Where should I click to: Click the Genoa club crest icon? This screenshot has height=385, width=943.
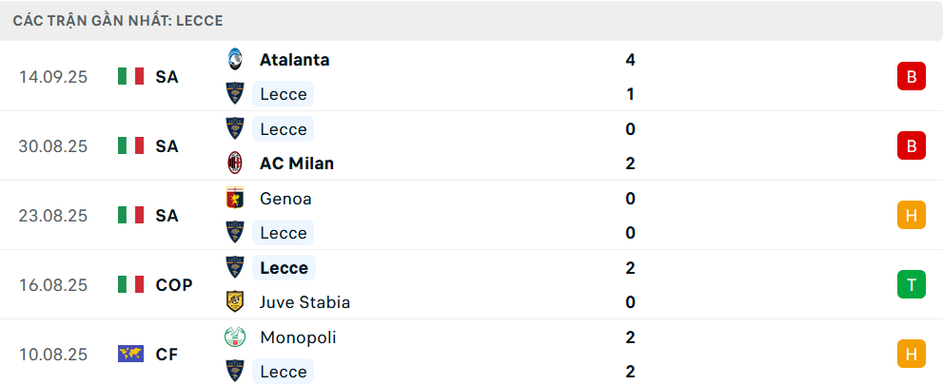coord(234,199)
